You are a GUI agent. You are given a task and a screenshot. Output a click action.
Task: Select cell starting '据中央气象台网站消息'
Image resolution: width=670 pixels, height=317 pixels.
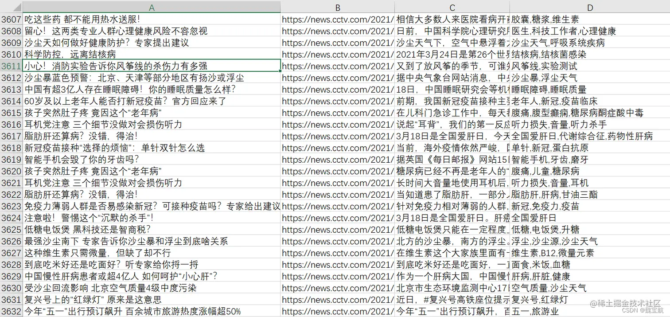tap(452, 78)
